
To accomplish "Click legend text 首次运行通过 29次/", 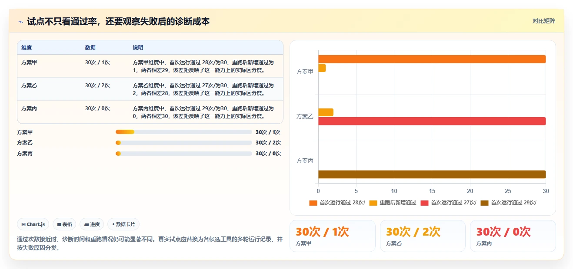I will tap(513, 203).
